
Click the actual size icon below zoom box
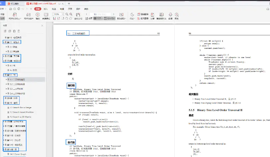click(54, 18)
